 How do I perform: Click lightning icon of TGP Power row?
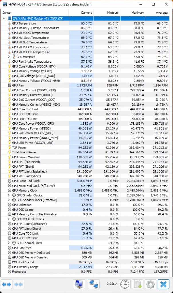tap(9, 147)
